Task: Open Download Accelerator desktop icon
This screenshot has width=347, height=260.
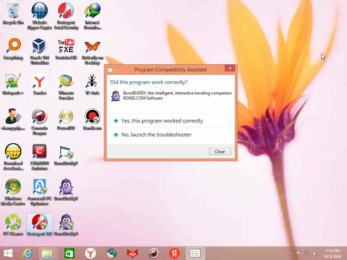Action: tap(13, 157)
